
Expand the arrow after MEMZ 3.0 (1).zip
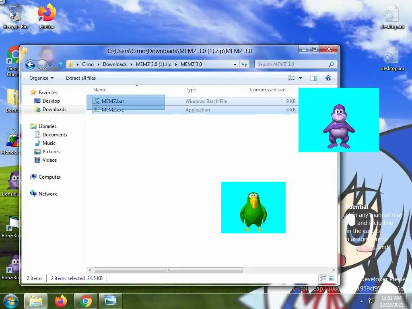tap(176, 64)
